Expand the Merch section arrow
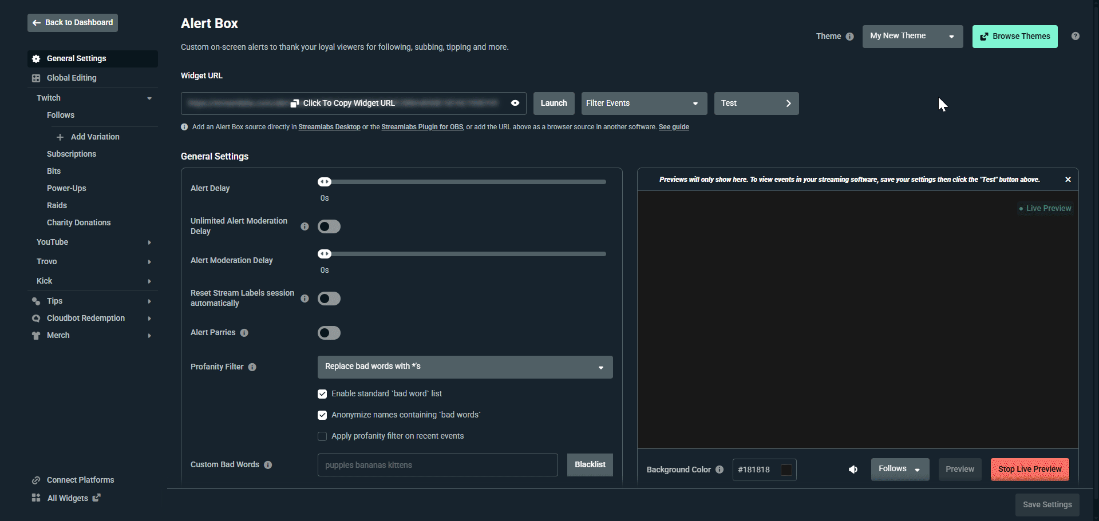The height and width of the screenshot is (521, 1099). click(x=149, y=336)
